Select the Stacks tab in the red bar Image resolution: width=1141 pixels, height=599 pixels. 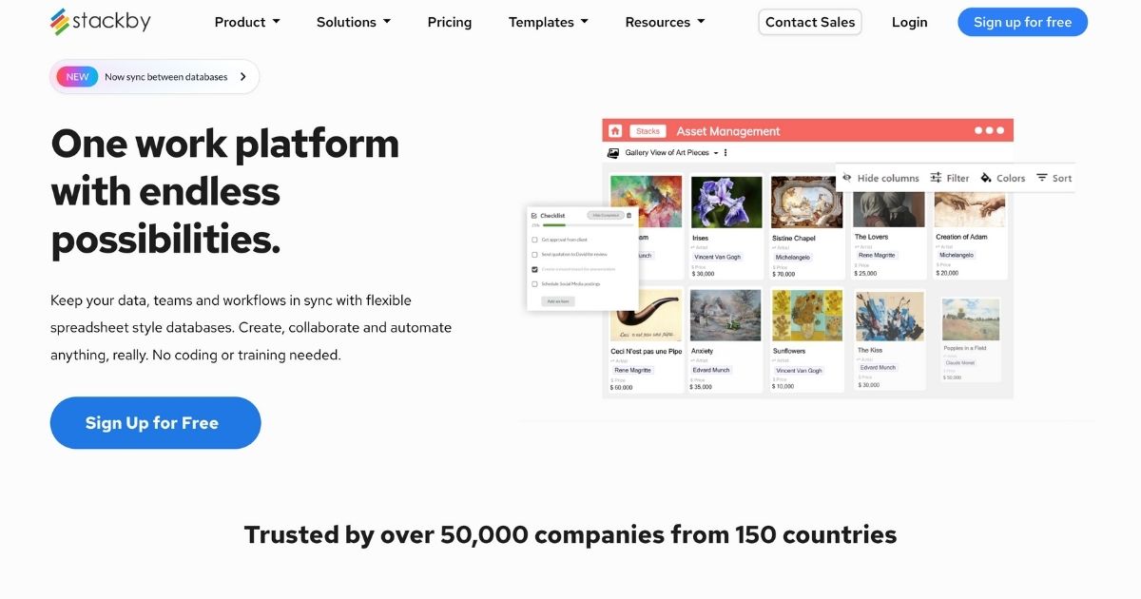point(648,131)
